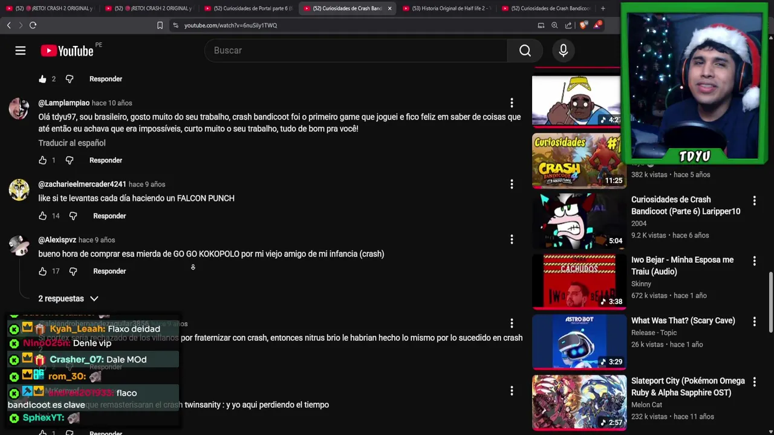
Task: Click Traducir al español link
Action: point(72,143)
